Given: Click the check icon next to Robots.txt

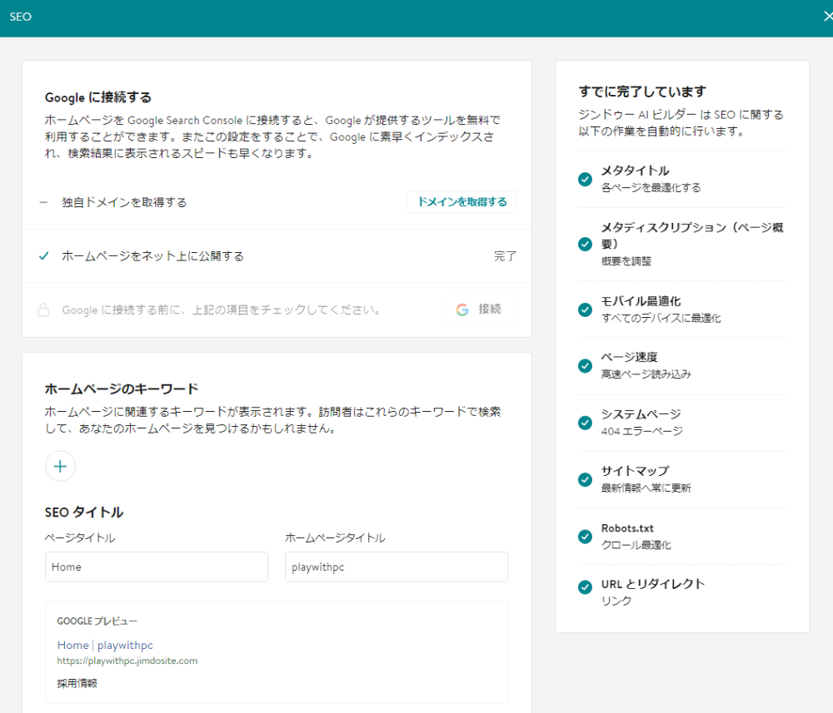Looking at the screenshot, I should 585,537.
